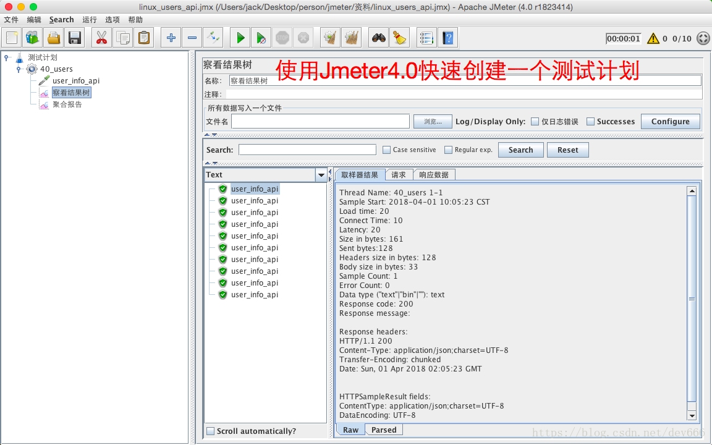Click the 名称 name input field
The image size is (712, 445).
click(x=465, y=81)
